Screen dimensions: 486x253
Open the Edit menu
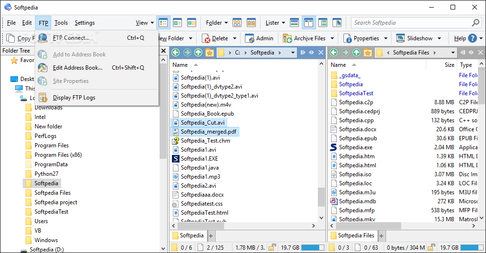(x=27, y=23)
